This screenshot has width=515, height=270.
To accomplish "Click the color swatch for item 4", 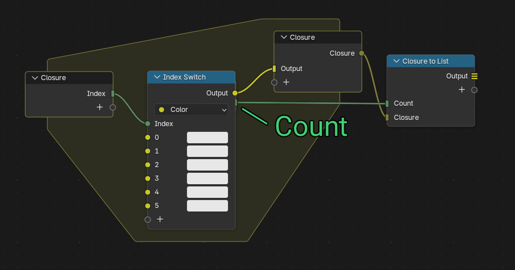I will (x=207, y=192).
